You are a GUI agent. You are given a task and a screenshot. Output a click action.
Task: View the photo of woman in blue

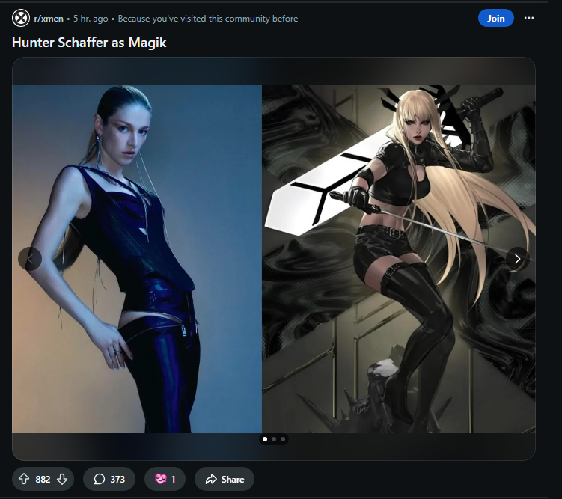[x=137, y=259]
